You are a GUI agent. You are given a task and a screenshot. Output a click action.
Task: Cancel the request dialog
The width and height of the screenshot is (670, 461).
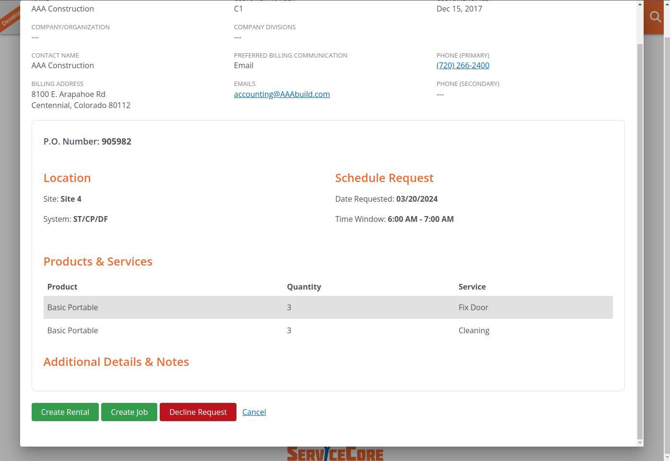click(x=254, y=412)
